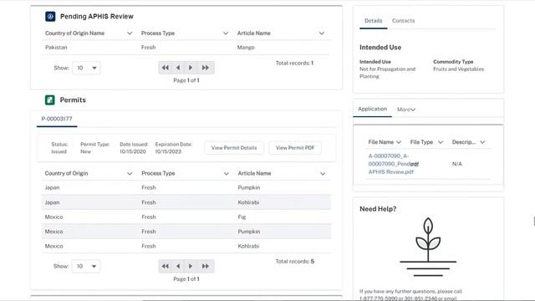The height and width of the screenshot is (301, 535).
Task: Go to first page in Permits table
Action: (x=166, y=266)
